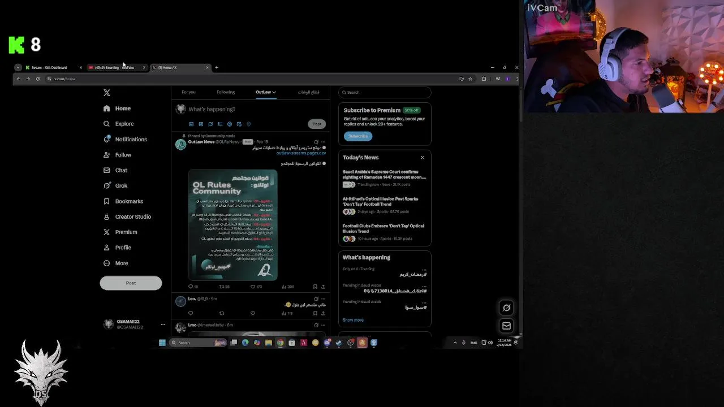This screenshot has width=724, height=407.
Task: Add location tag to post
Action: [248, 124]
